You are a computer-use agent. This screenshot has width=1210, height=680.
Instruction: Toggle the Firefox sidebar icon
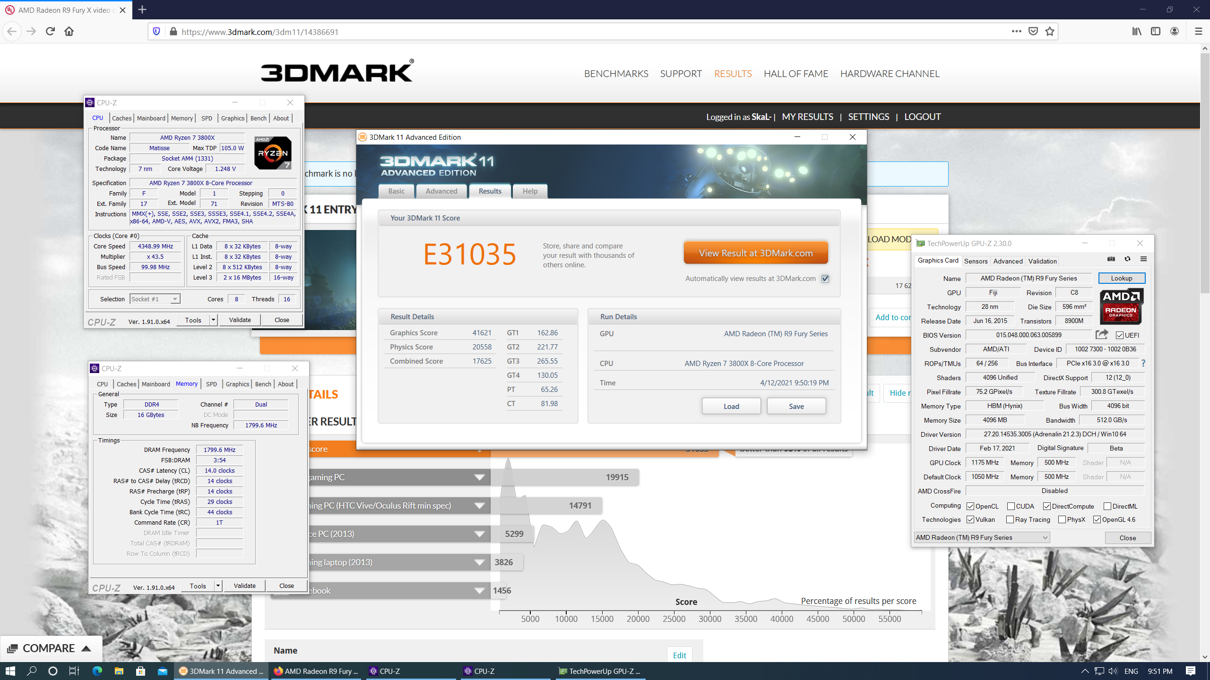point(1156,32)
